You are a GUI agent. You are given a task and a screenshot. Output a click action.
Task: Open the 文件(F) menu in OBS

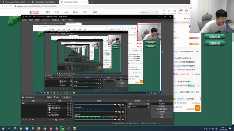pos(24,20)
